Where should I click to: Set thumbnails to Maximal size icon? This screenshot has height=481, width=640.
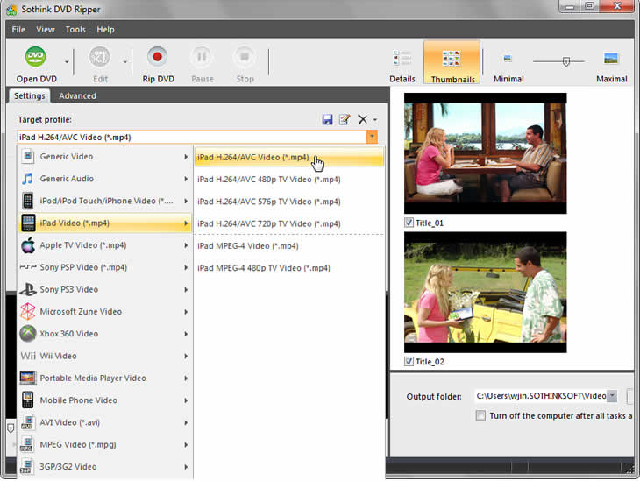point(610,59)
